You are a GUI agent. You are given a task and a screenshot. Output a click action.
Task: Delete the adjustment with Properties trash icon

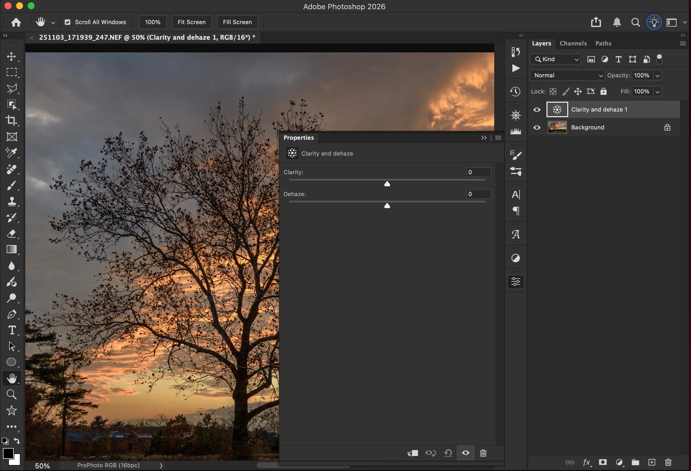click(x=483, y=453)
